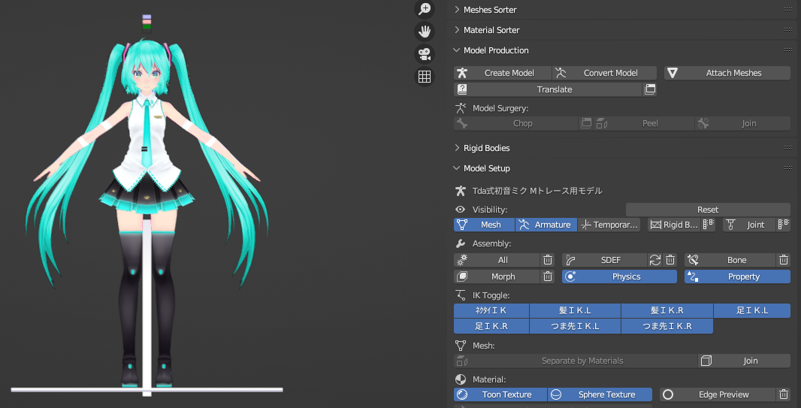Delete Bone assembly with its trash icon
This screenshot has width=801, height=408.
784,260
